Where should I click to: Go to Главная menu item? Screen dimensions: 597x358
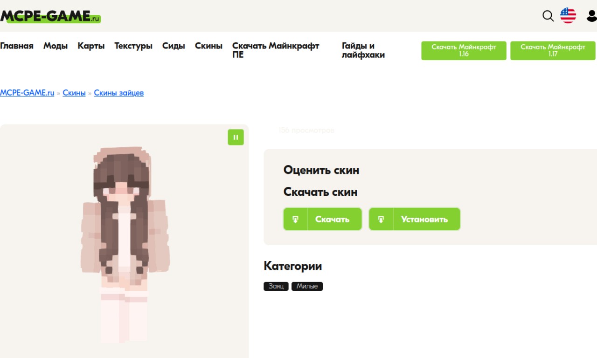[x=17, y=46]
